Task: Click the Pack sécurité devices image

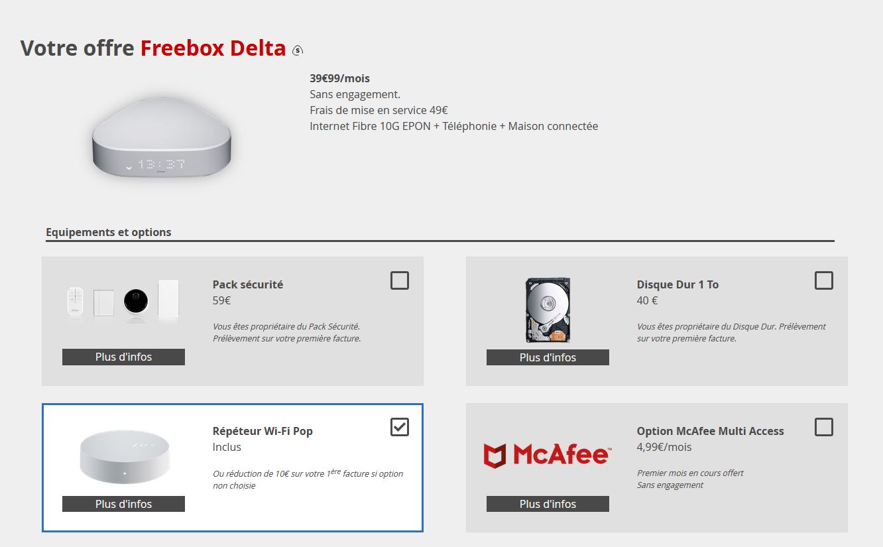Action: (123, 301)
